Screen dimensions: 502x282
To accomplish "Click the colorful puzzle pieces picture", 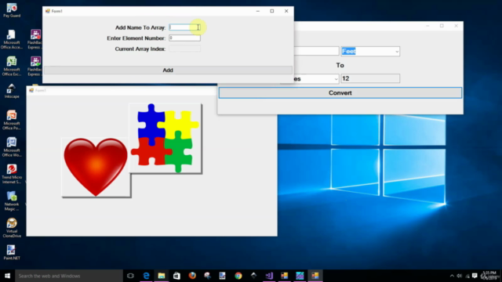I will pos(166,138).
